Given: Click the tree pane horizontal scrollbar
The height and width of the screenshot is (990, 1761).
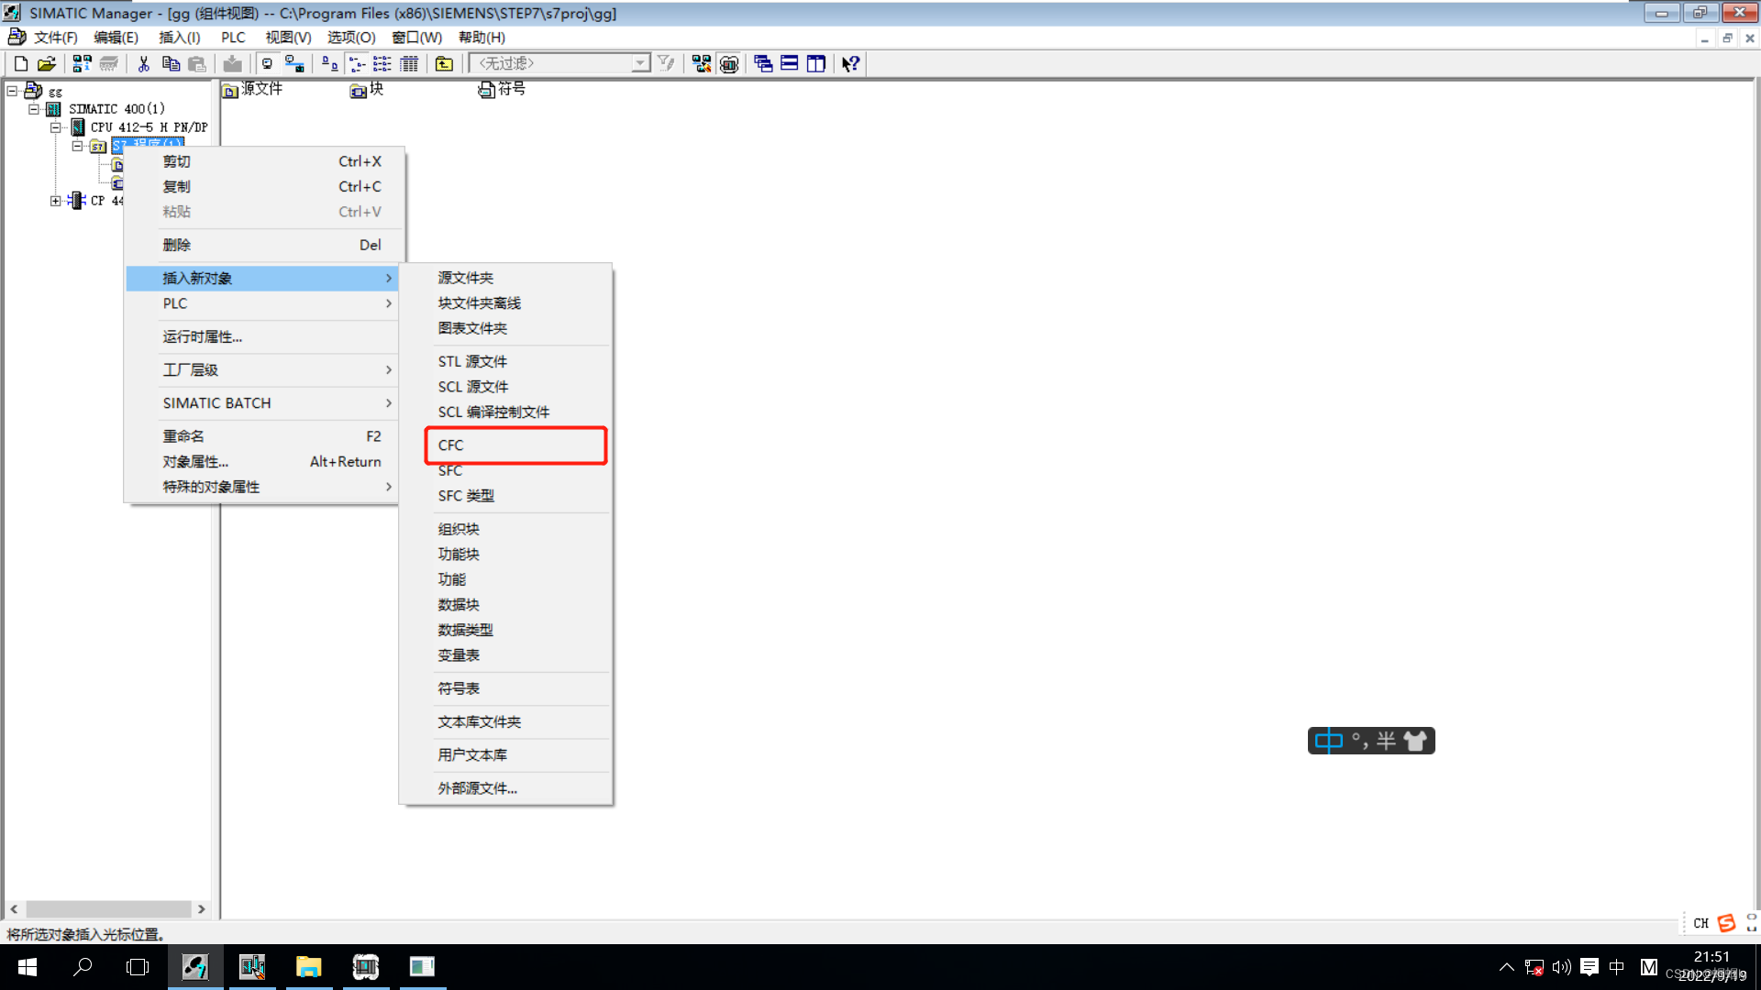Looking at the screenshot, I should point(108,909).
